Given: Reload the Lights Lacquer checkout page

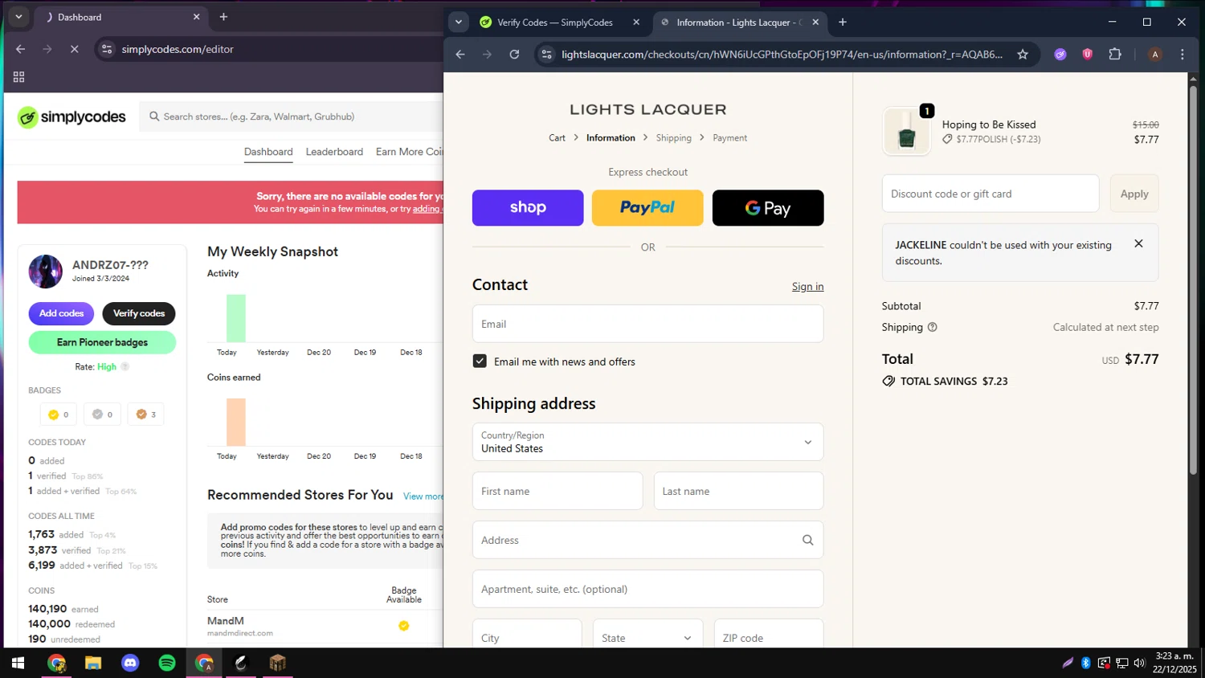Looking at the screenshot, I should (515, 55).
